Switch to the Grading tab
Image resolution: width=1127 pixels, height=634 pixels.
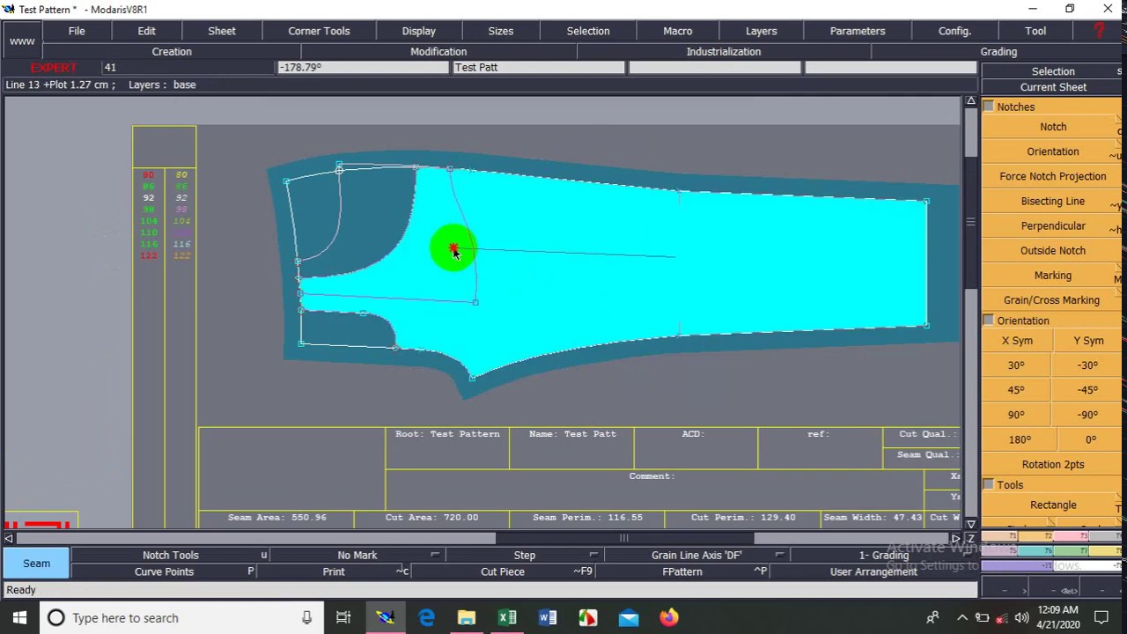tap(998, 52)
